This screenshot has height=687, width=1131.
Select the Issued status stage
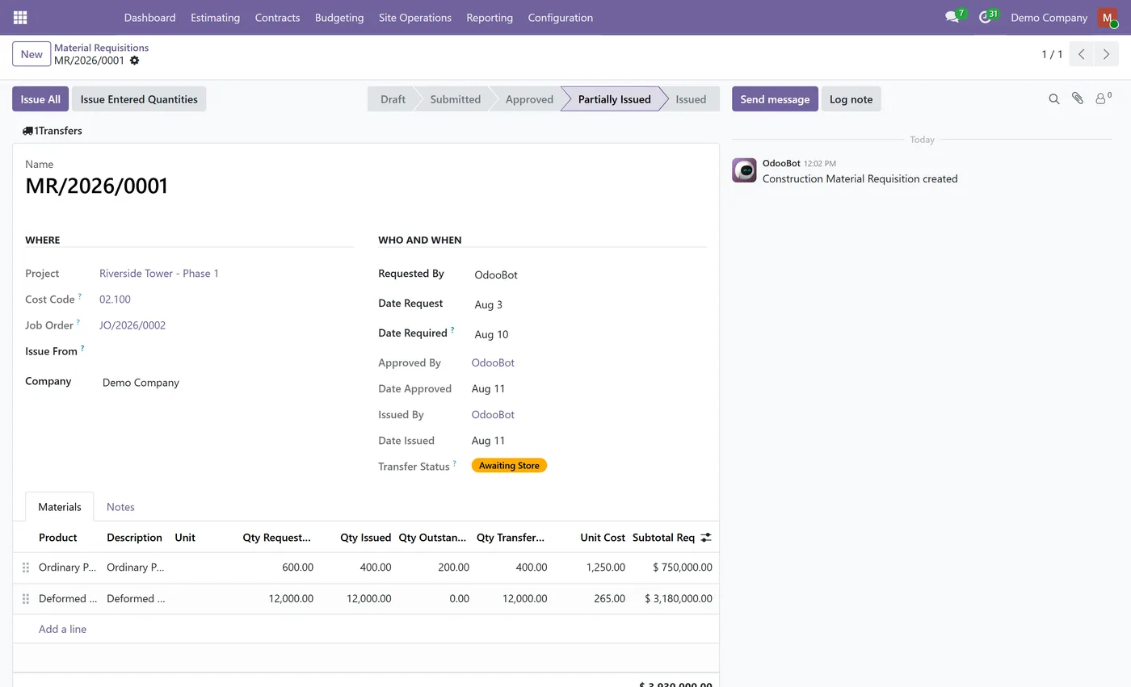691,98
